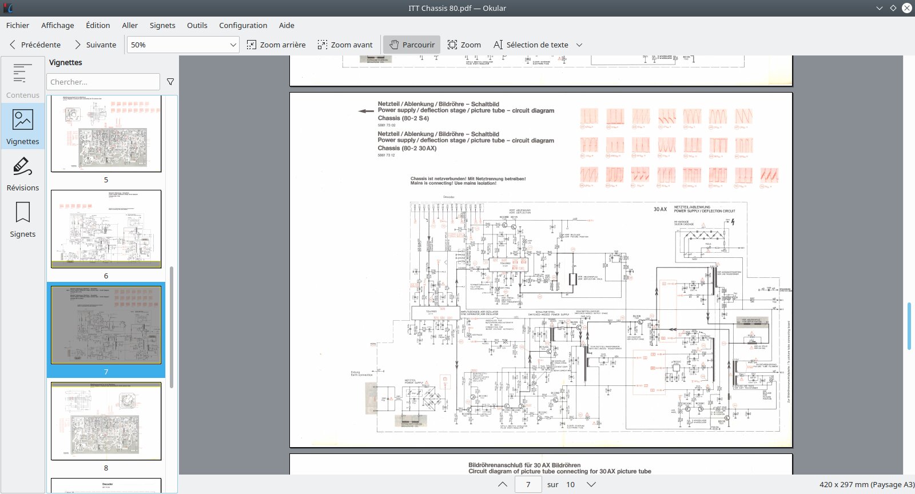The height and width of the screenshot is (494, 915).
Task: Click the thumbnails panel scrollbar
Action: click(x=172, y=326)
